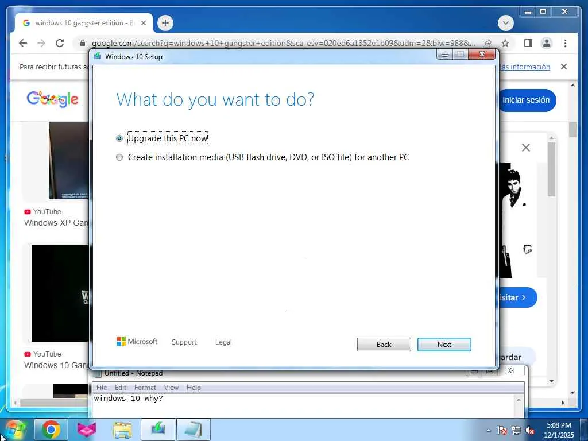Click the pink cat app taskbar icon

tap(87, 430)
